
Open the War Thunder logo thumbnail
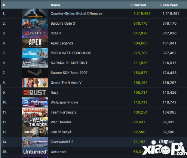pos(35,122)
